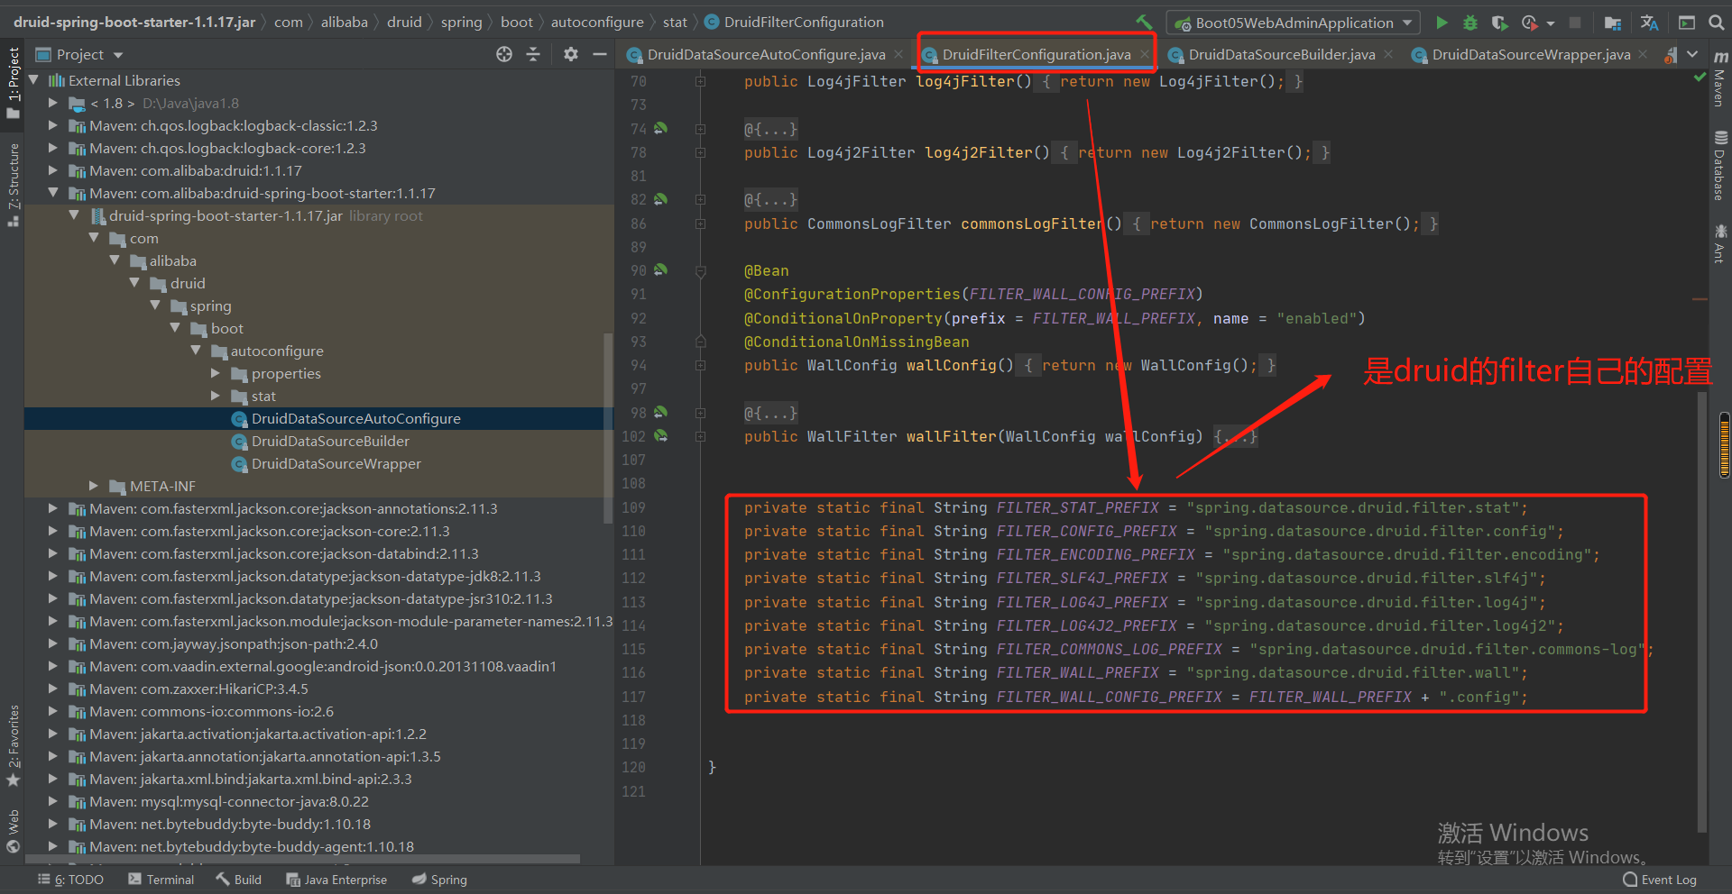Switch to DruidDataSourceWrapper.java tab
This screenshot has width=1732, height=894.
(x=1531, y=54)
